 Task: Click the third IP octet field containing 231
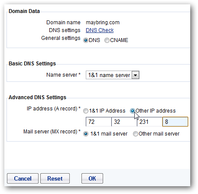click(x=149, y=122)
